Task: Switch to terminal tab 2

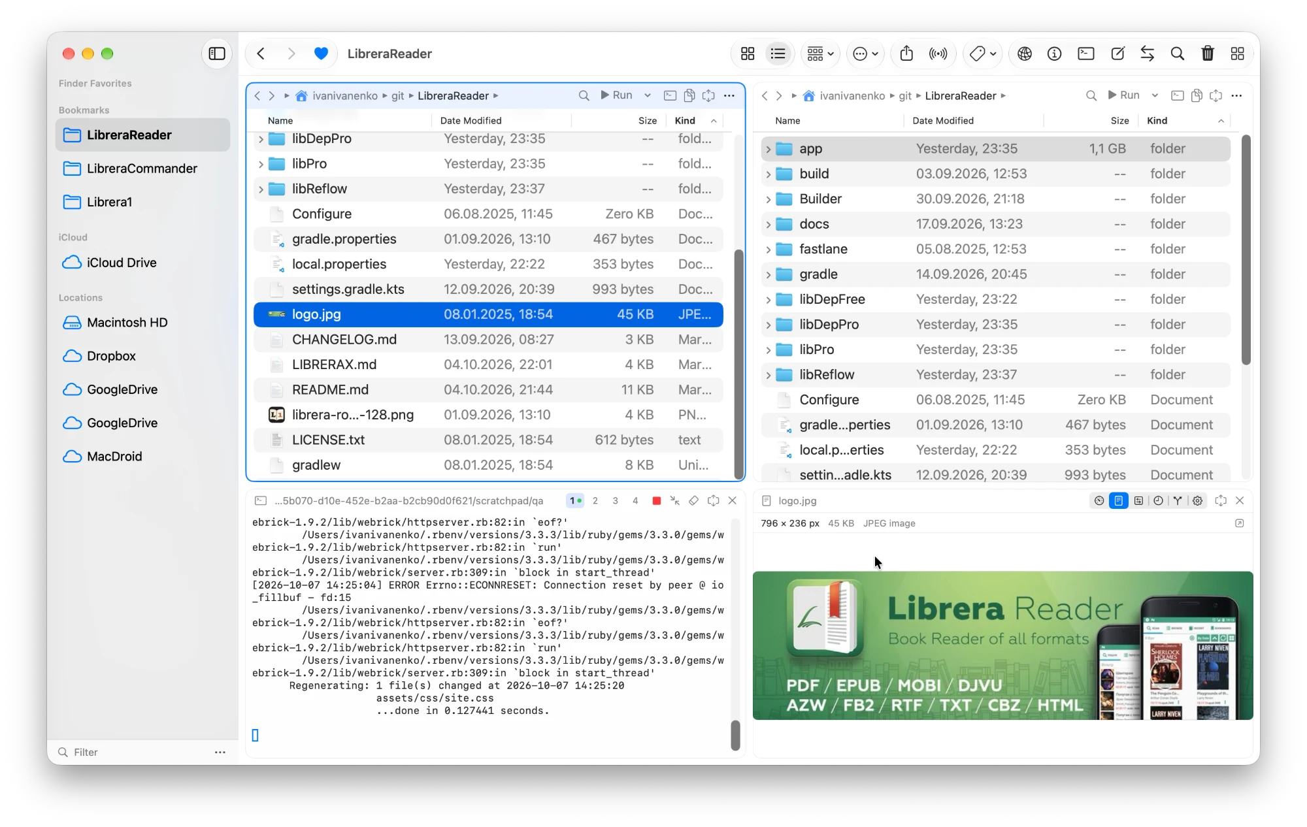Action: [x=595, y=500]
